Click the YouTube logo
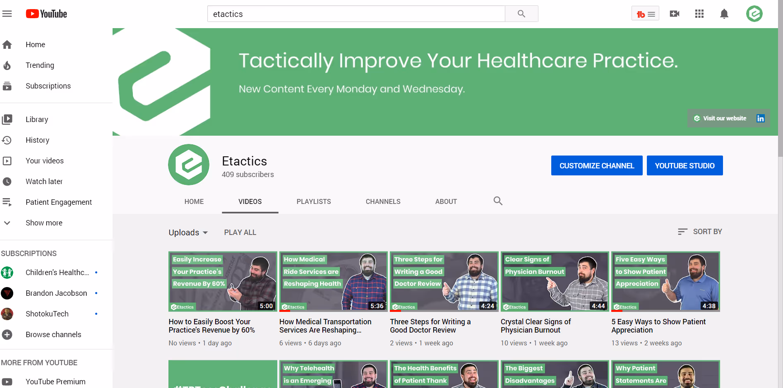Image resolution: width=783 pixels, height=388 pixels. click(x=46, y=14)
